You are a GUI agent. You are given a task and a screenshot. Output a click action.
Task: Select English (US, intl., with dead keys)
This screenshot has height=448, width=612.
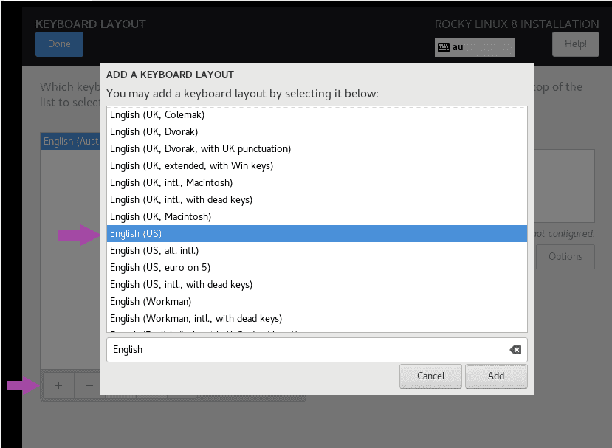pyautogui.click(x=317, y=284)
